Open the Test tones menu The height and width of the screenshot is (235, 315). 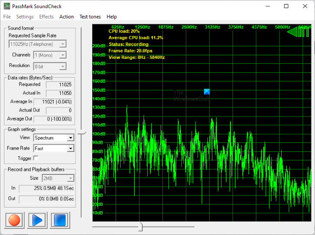90,17
